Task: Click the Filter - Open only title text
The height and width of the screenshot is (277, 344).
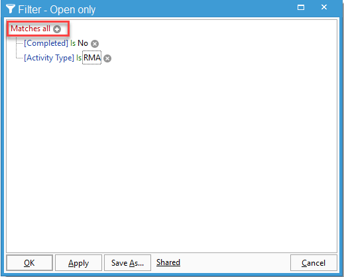Action: point(57,10)
